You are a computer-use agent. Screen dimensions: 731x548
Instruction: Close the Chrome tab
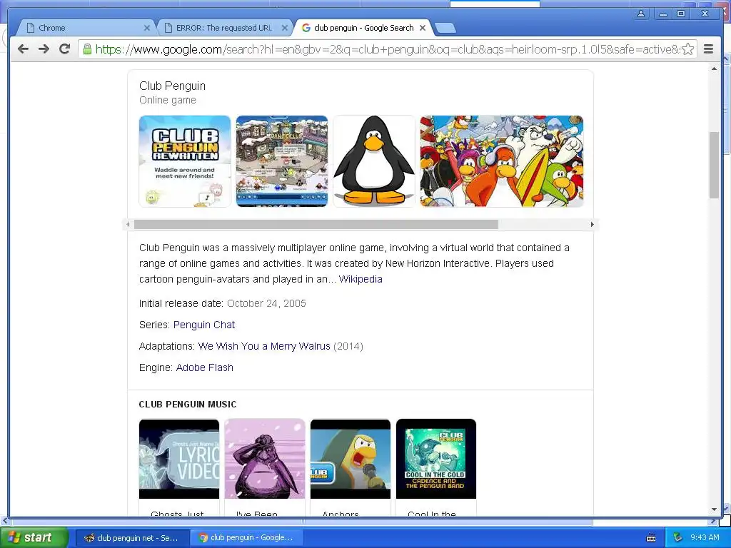tap(147, 28)
